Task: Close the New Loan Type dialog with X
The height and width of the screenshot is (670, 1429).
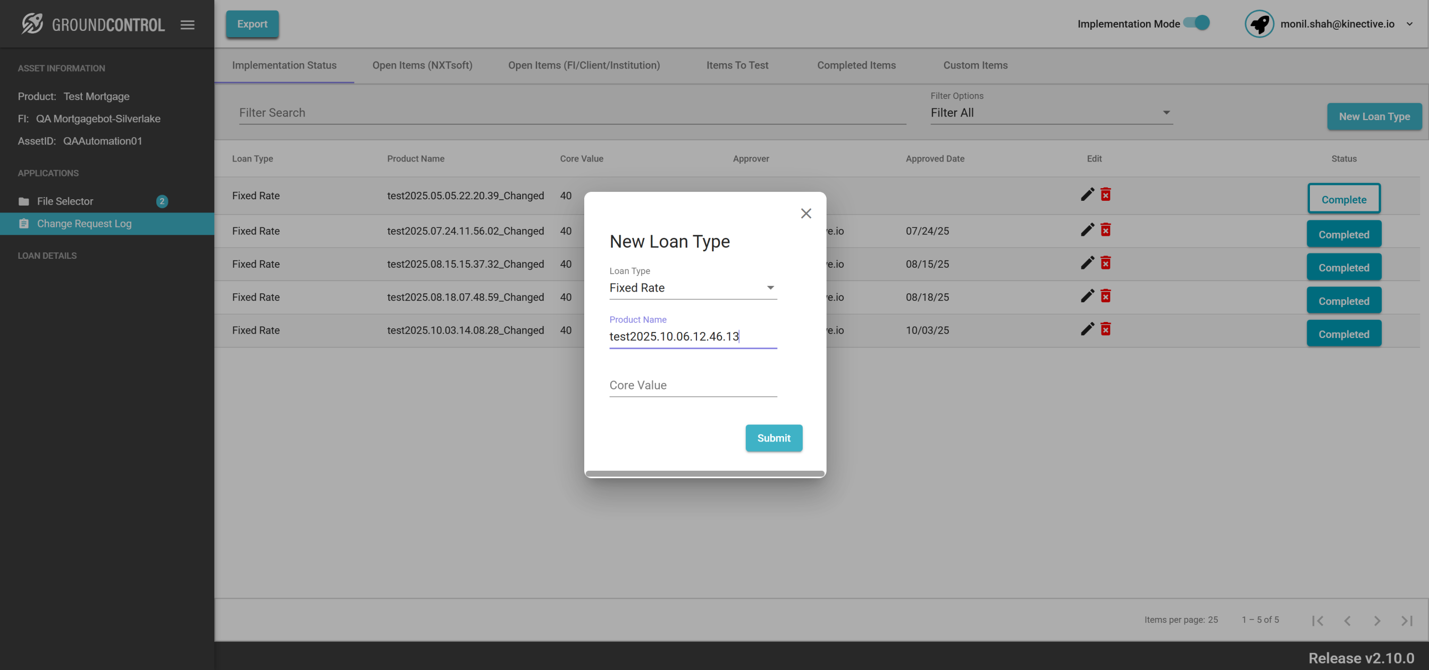Action: (806, 214)
